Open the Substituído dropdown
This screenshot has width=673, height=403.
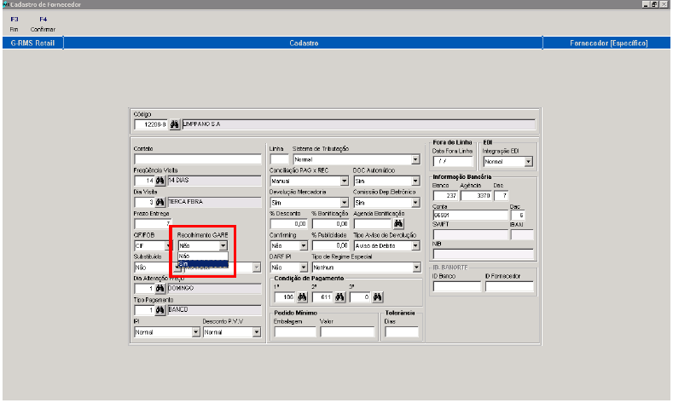coord(176,267)
